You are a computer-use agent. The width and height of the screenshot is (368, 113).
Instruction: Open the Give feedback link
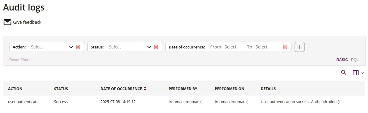pyautogui.click(x=27, y=22)
